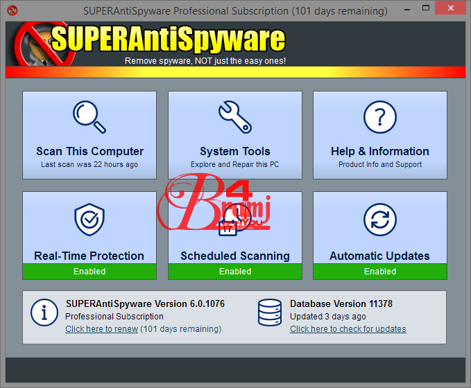Click the question mark help icon
This screenshot has width=471, height=388.
[379, 116]
